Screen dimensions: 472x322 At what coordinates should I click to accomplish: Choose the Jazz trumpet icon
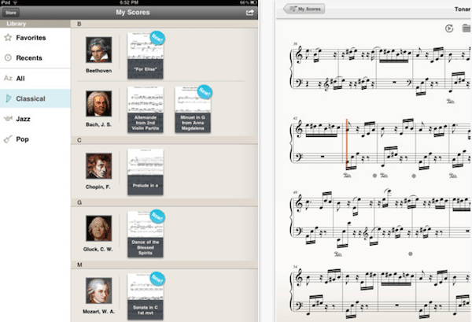coord(7,119)
